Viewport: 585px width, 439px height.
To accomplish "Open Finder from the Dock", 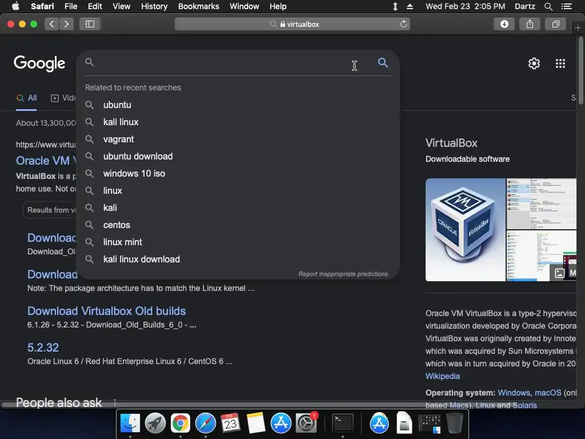I will pos(130,424).
